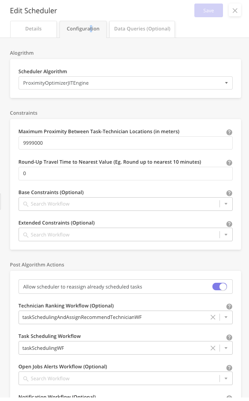Show help for Open Jobs Alerts Workflow

pos(229,368)
